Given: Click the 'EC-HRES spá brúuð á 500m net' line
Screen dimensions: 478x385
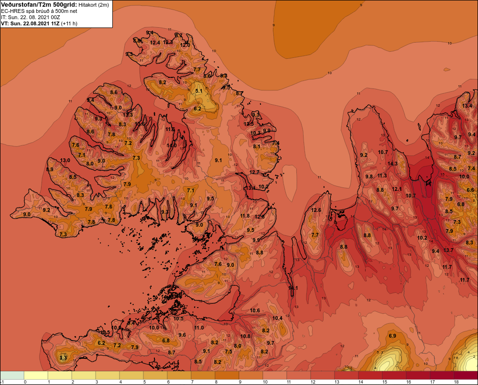Looking at the screenshot, I should pos(39,11).
